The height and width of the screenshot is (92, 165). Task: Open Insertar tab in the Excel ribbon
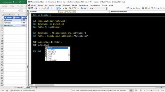[x=20, y=6]
